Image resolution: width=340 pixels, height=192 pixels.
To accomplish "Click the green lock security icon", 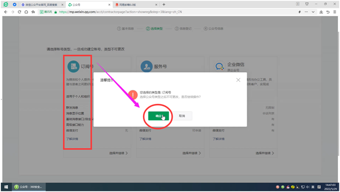I will click(56, 12).
